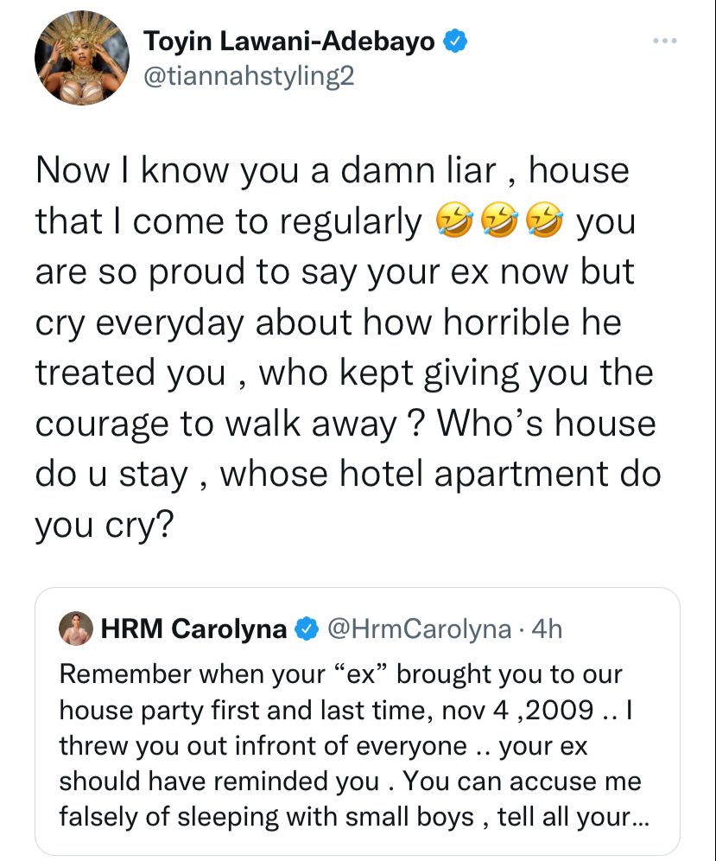This screenshot has height=861, width=716.
Task: Click the first laughing emoji
Action: tap(453, 220)
